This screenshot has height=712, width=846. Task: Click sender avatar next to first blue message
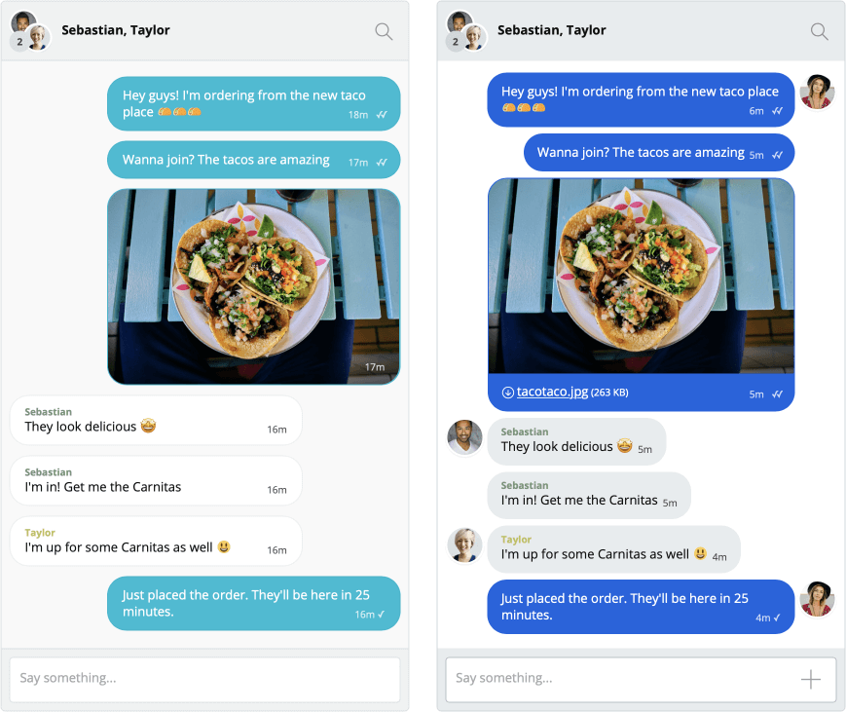[x=818, y=92]
